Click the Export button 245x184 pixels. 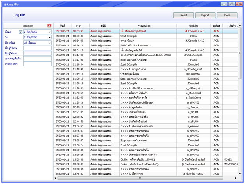coord(205,15)
